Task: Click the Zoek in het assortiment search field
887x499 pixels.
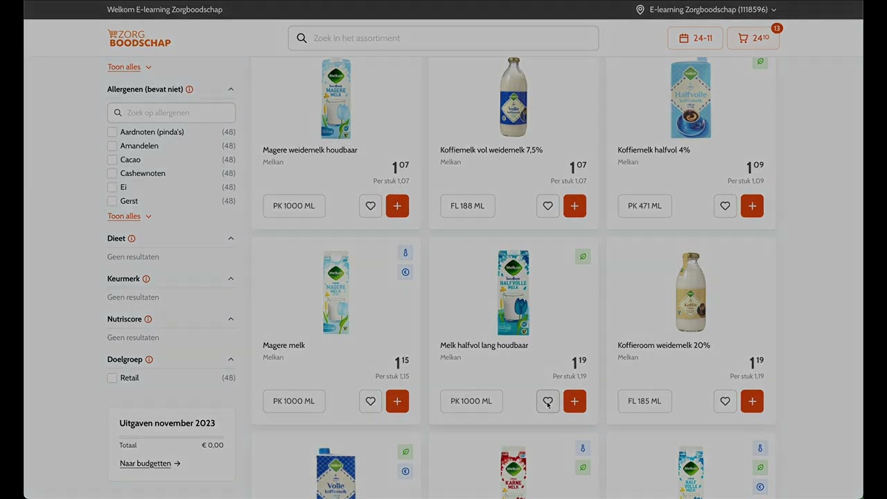Action: pos(443,38)
